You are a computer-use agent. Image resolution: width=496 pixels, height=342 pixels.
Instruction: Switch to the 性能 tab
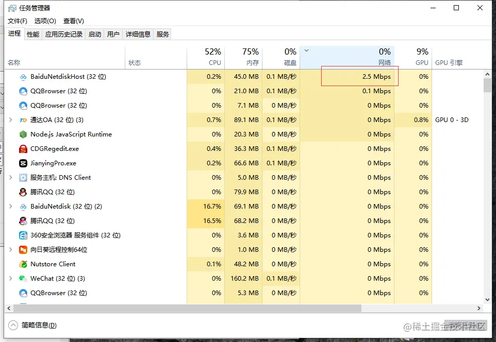coord(33,34)
